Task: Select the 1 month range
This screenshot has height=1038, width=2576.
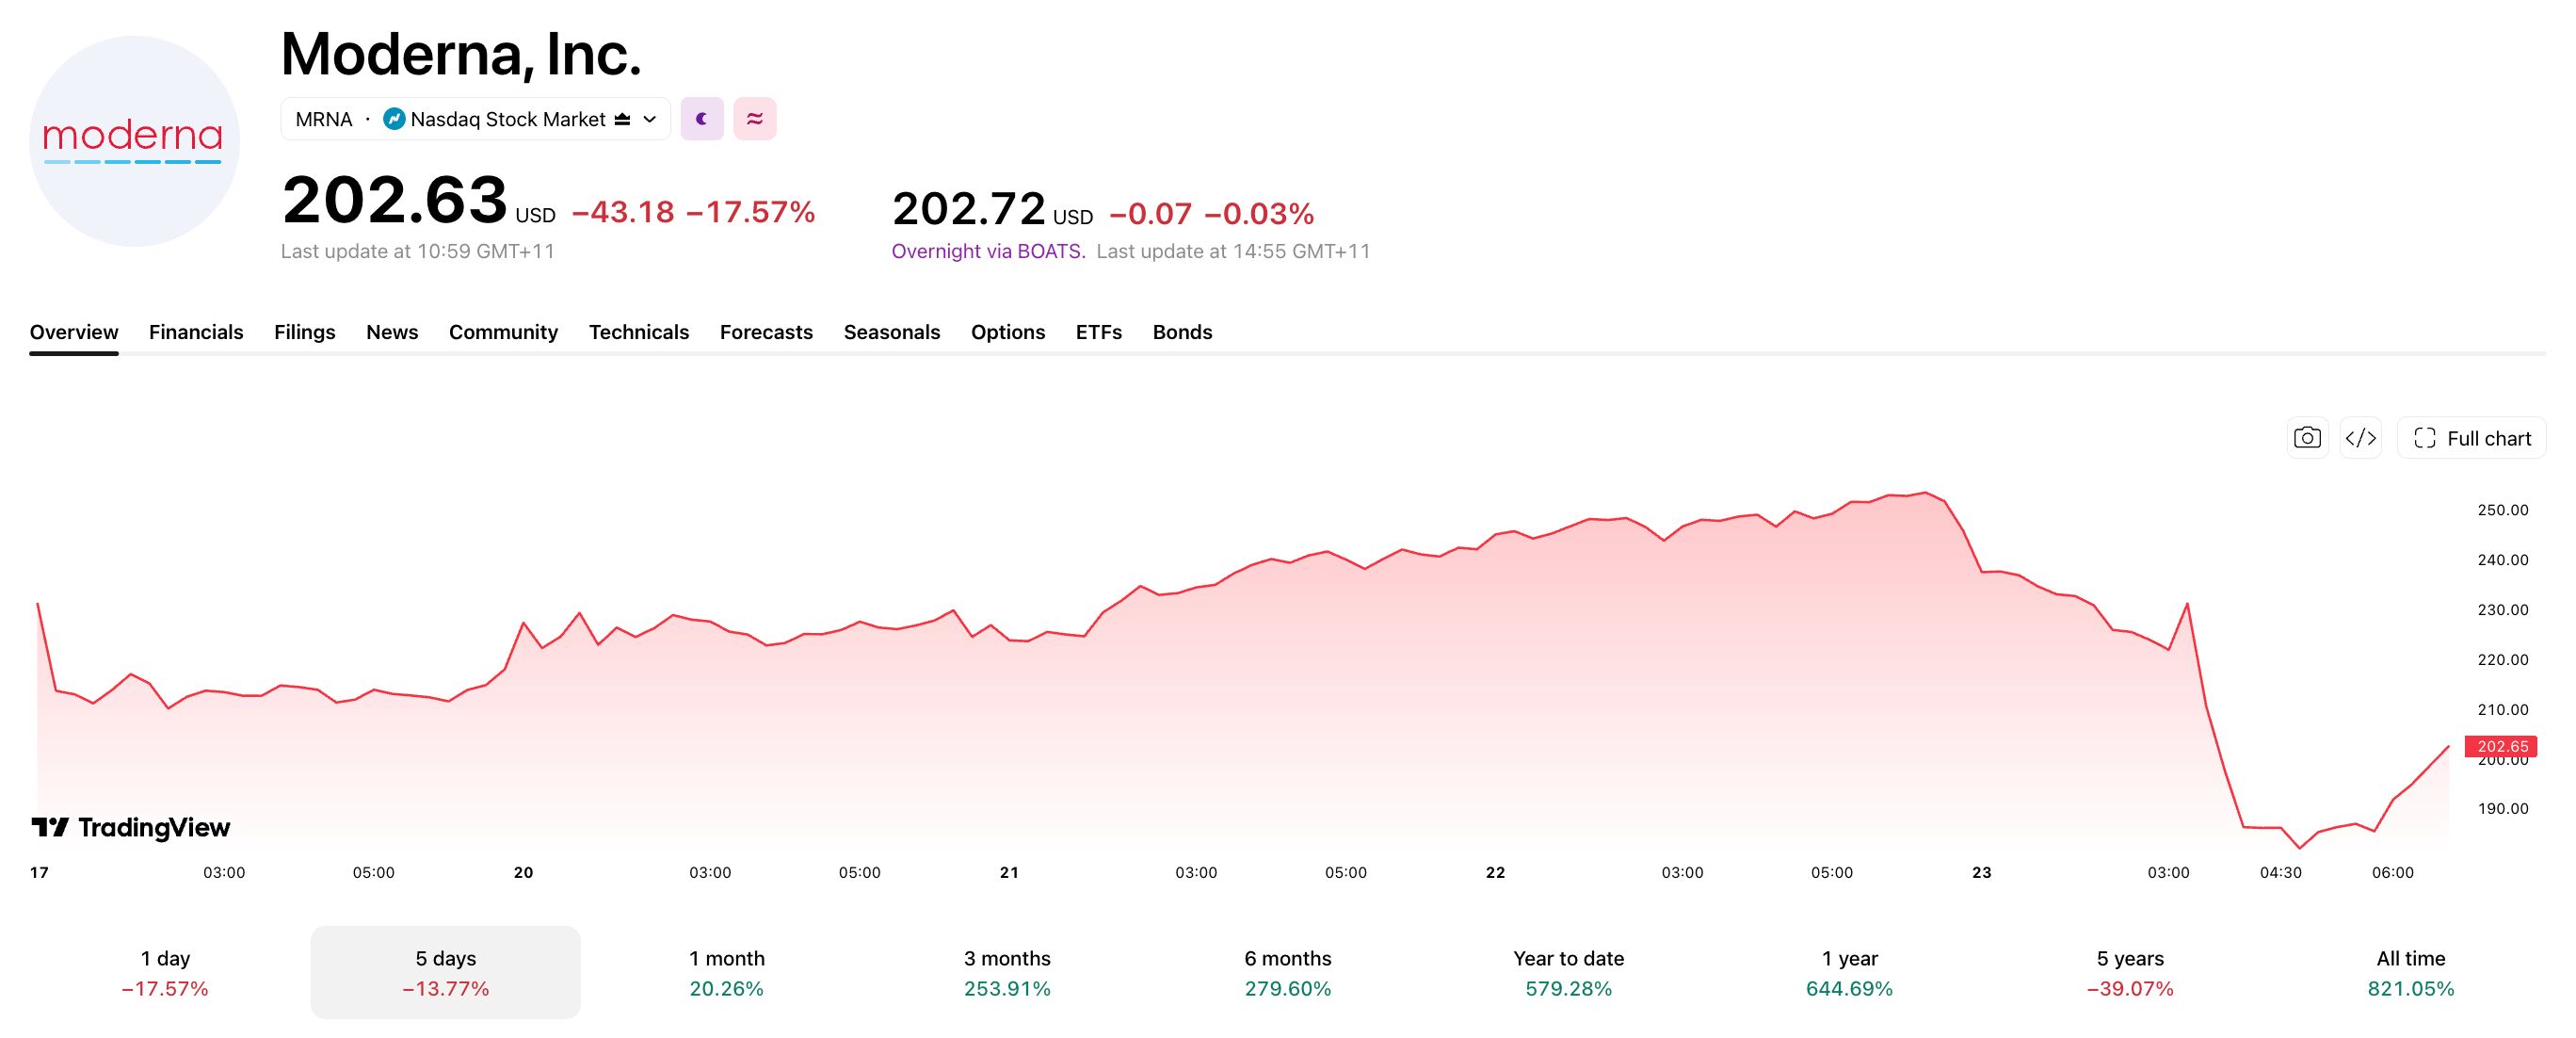Action: pyautogui.click(x=727, y=973)
